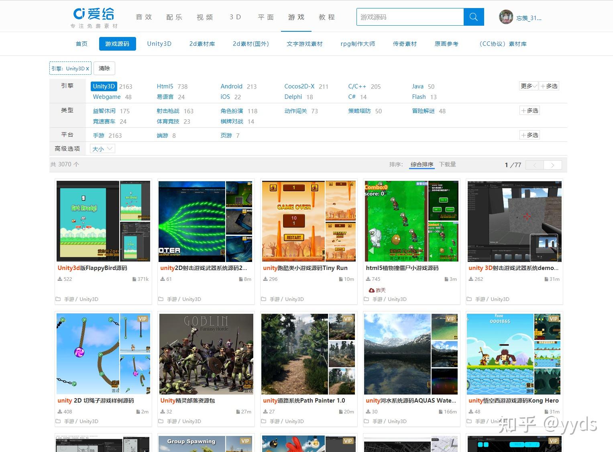
Task: Open the GOBLIN Fantasy Horde thumbnail
Action: coord(206,354)
